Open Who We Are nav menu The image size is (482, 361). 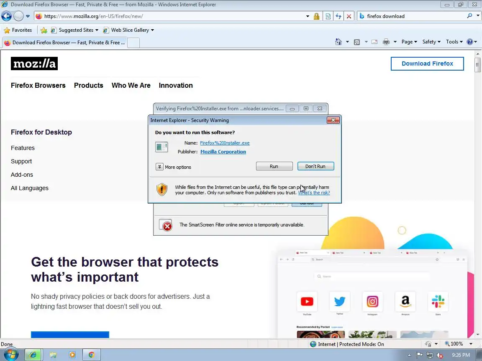(x=131, y=85)
